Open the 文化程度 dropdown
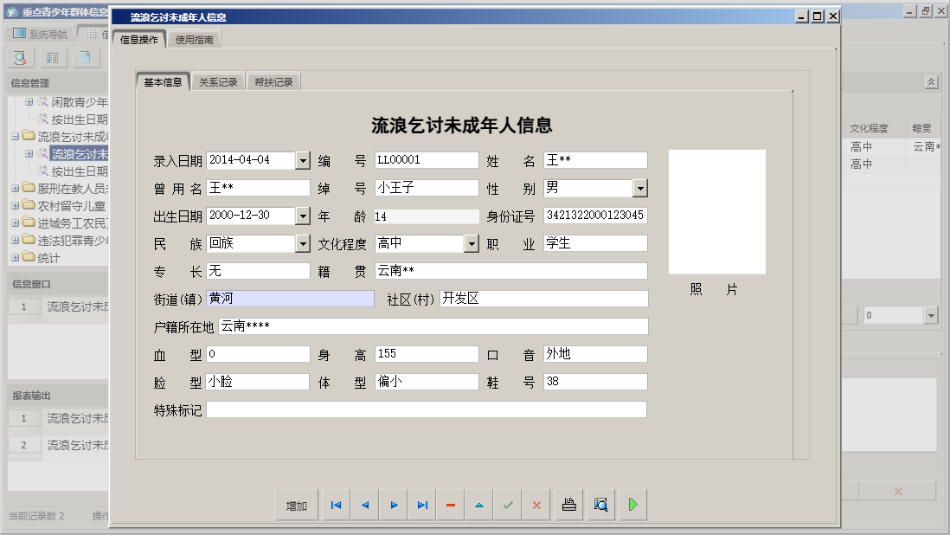 pos(472,243)
